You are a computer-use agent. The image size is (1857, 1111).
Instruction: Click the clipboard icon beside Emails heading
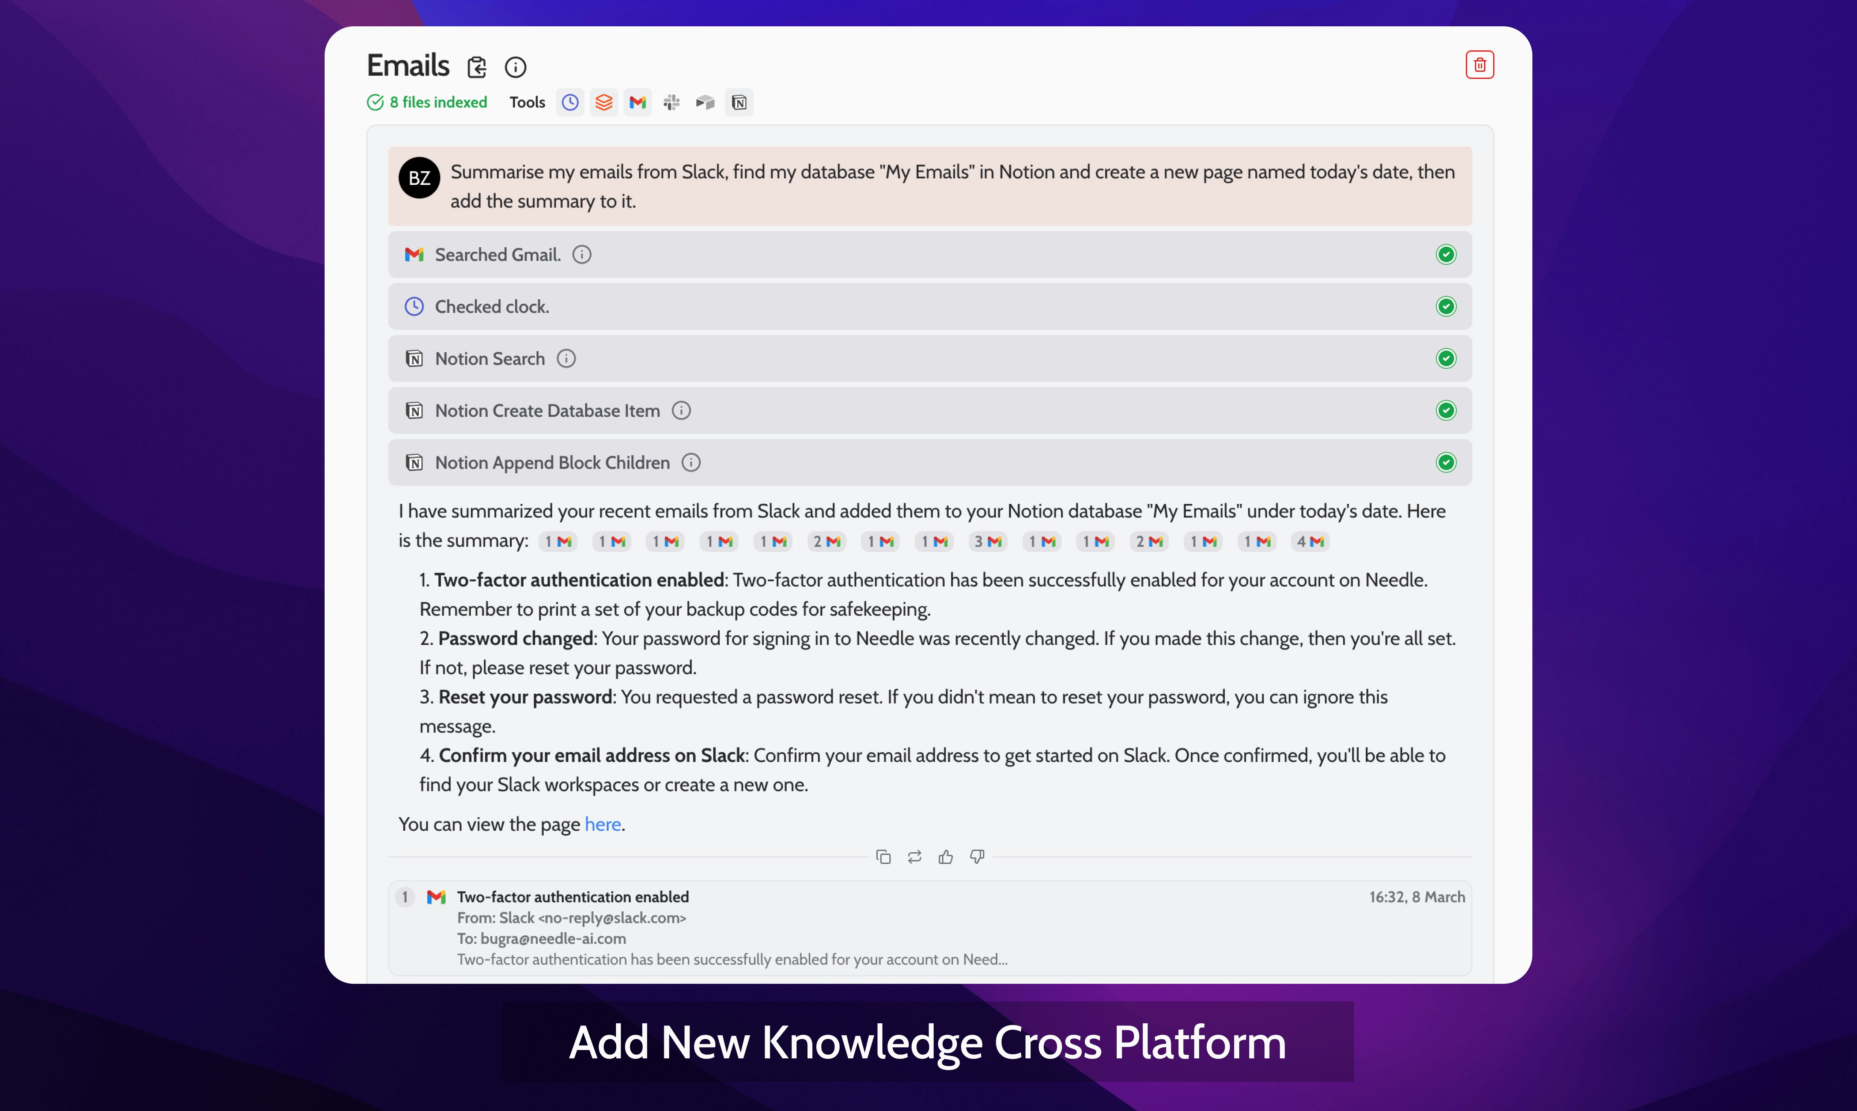477,67
